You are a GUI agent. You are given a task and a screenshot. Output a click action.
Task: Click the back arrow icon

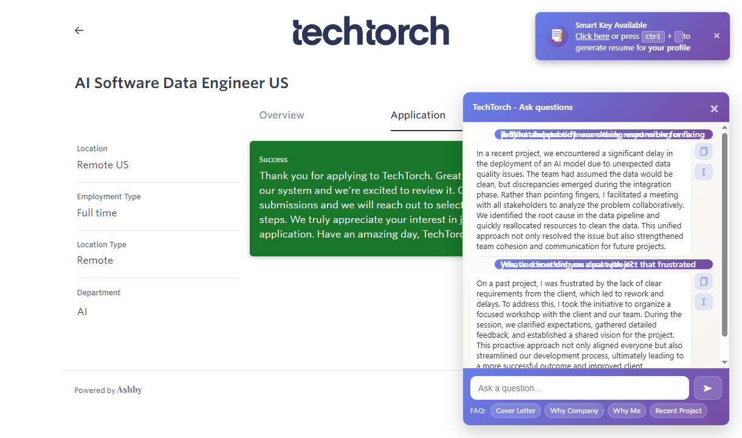[x=79, y=30]
